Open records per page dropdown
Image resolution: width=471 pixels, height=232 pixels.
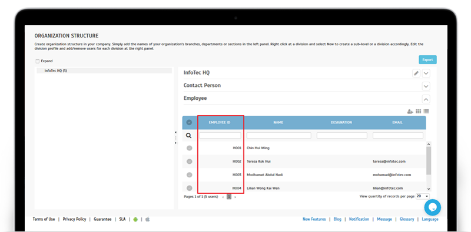click(x=423, y=196)
